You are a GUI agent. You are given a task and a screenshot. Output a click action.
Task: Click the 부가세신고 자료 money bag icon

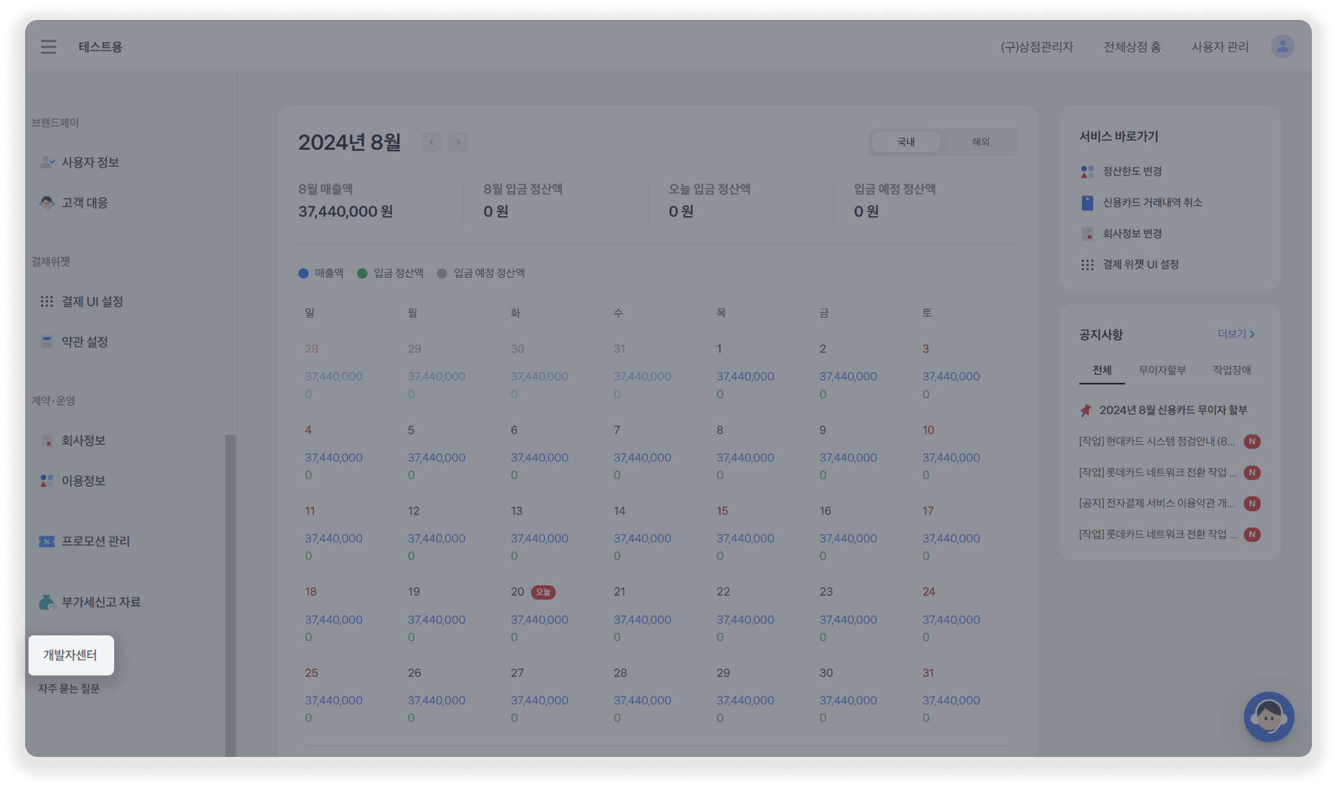47,602
